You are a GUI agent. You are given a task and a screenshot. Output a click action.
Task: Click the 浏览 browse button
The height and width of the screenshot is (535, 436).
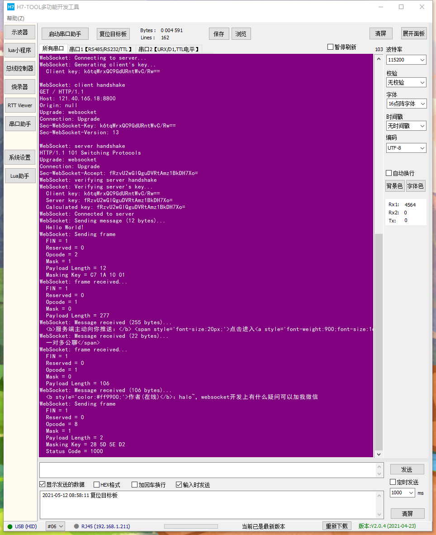[241, 34]
